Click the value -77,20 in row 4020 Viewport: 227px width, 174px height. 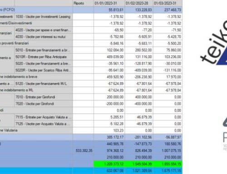[147, 30]
